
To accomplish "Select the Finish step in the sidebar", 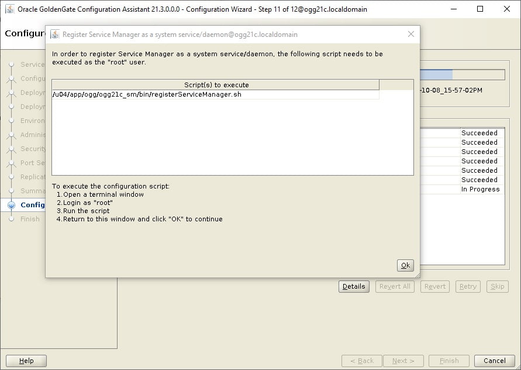I will 30,219.
